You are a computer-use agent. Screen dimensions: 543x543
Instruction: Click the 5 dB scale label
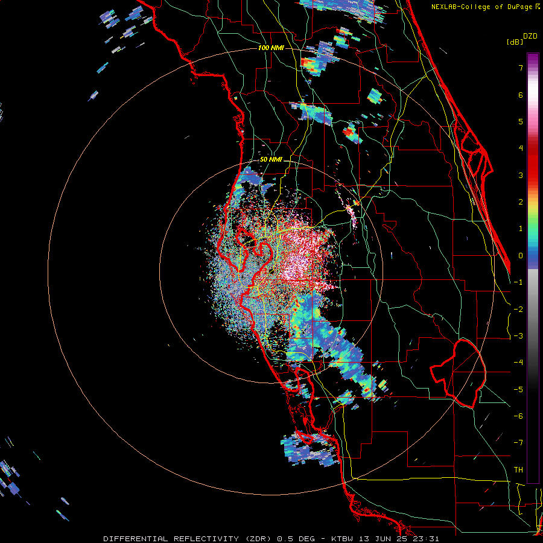pos(521,121)
